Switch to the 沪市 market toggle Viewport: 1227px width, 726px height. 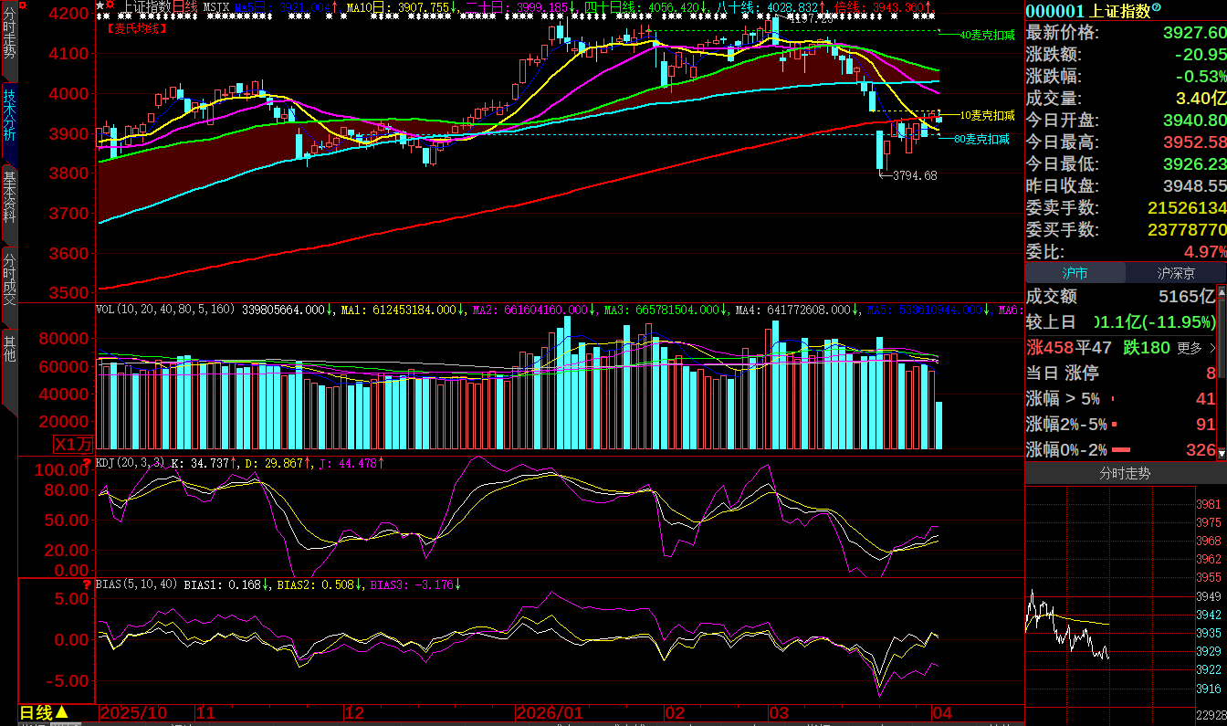pyautogui.click(x=1075, y=273)
